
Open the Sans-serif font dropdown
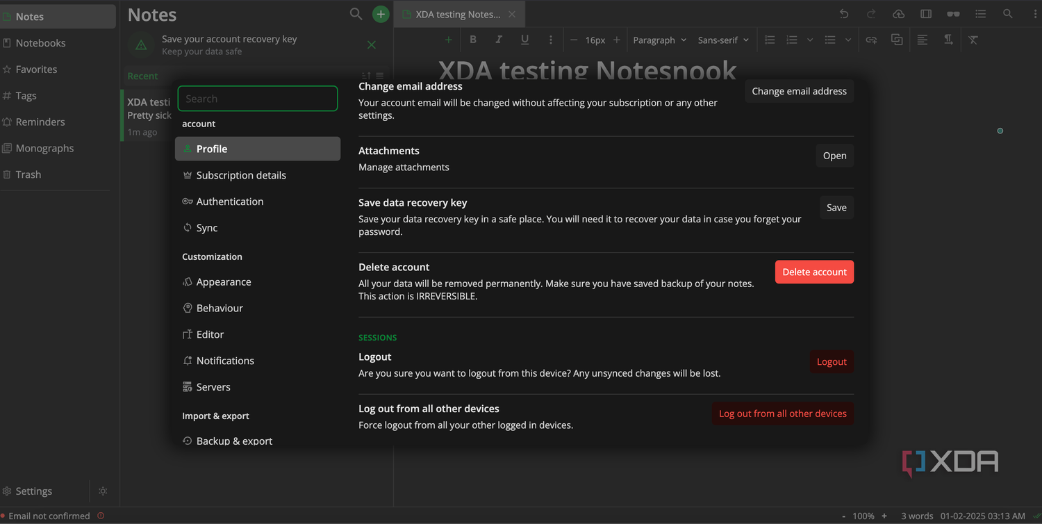[x=724, y=40]
